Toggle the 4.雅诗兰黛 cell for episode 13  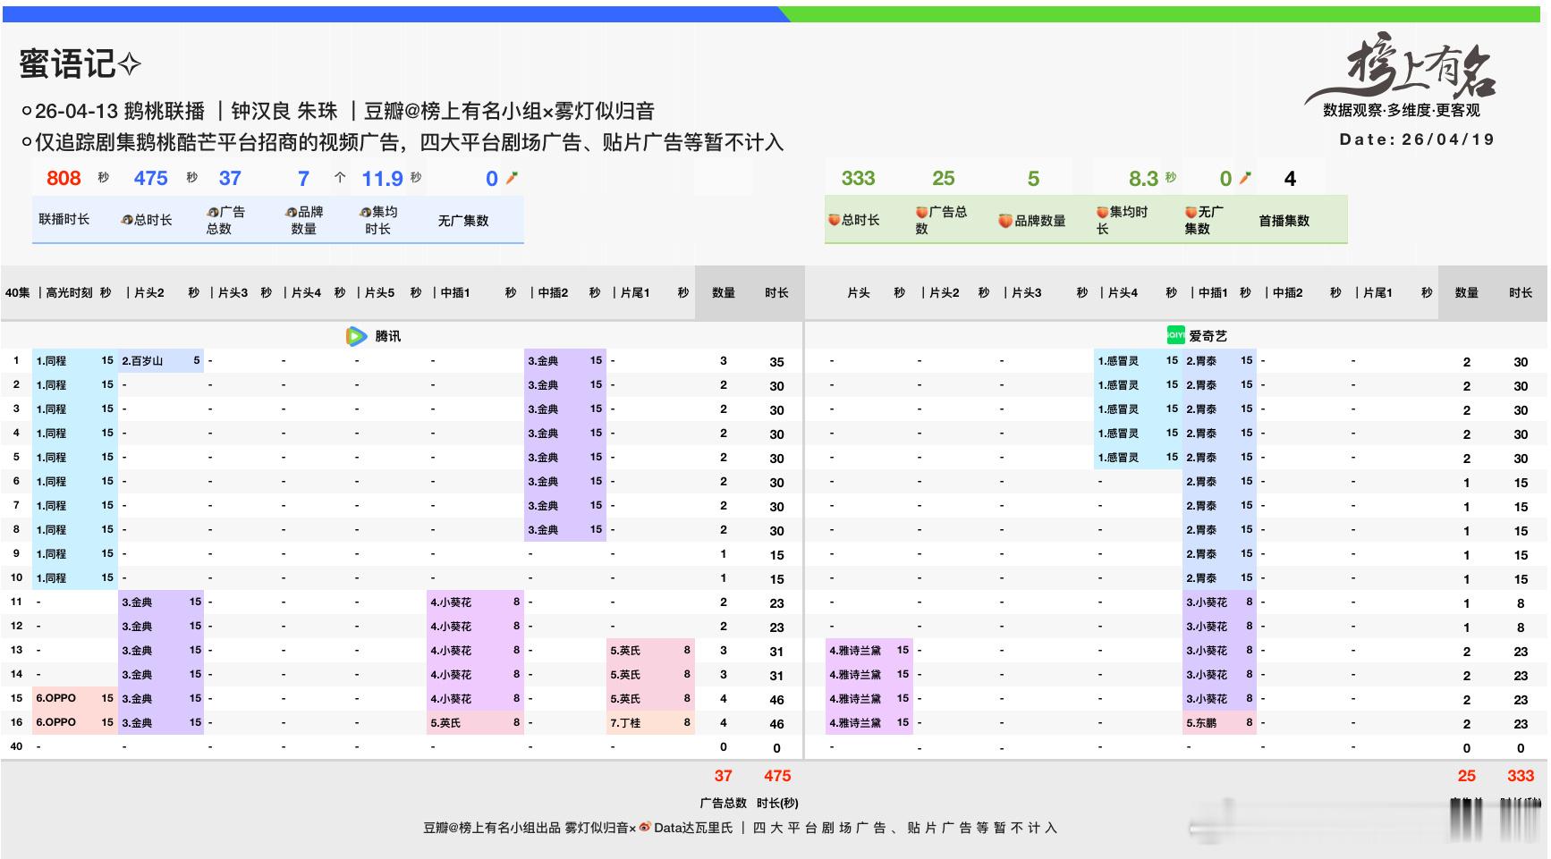click(866, 651)
